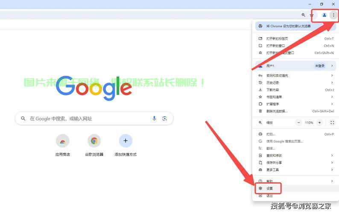
Task: Open Google Lens image search icon
Action: [165, 118]
